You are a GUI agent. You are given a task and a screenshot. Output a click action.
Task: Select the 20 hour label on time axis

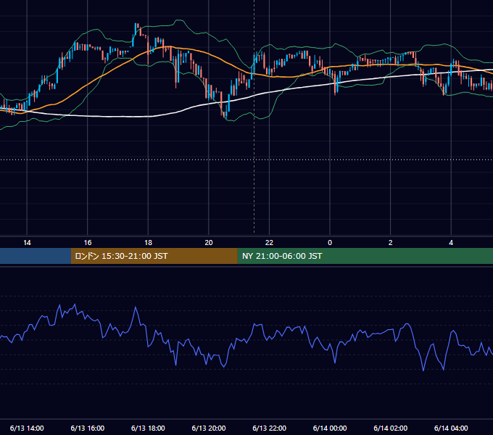click(x=209, y=243)
